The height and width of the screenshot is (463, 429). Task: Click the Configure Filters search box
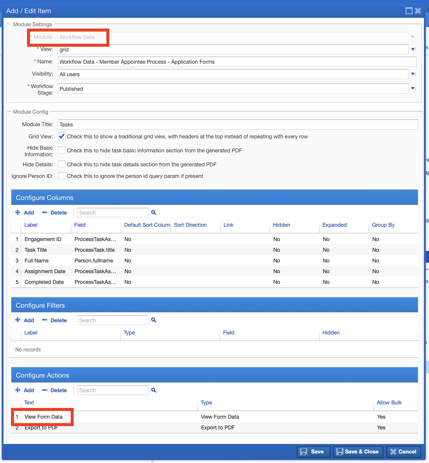pos(113,320)
